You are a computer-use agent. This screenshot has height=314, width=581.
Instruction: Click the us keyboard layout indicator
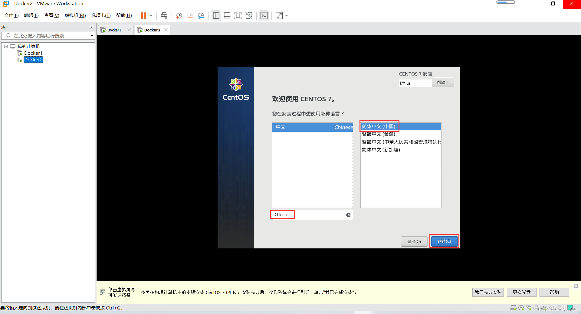(415, 83)
